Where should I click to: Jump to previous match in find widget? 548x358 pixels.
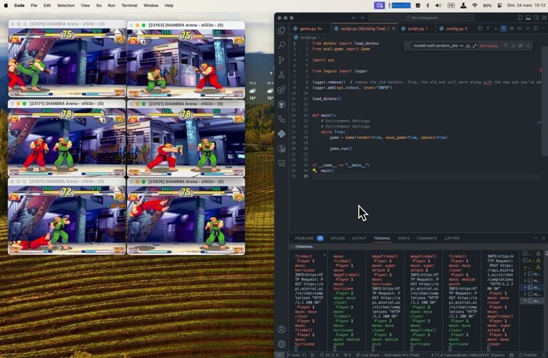[x=505, y=45]
